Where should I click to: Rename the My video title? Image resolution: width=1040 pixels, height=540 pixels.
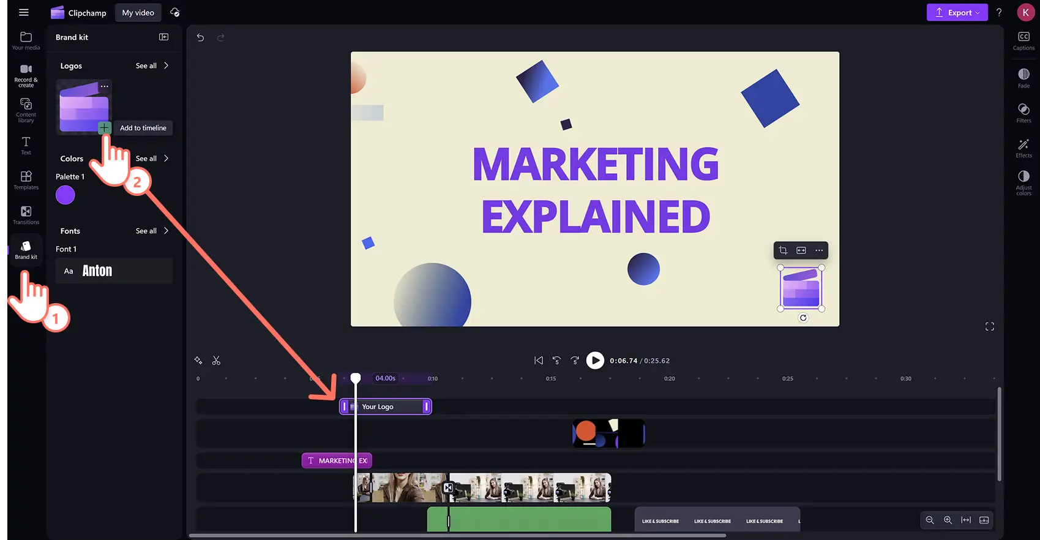pos(138,12)
